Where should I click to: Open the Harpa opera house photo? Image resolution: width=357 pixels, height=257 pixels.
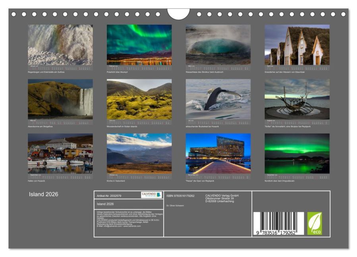click(218, 153)
